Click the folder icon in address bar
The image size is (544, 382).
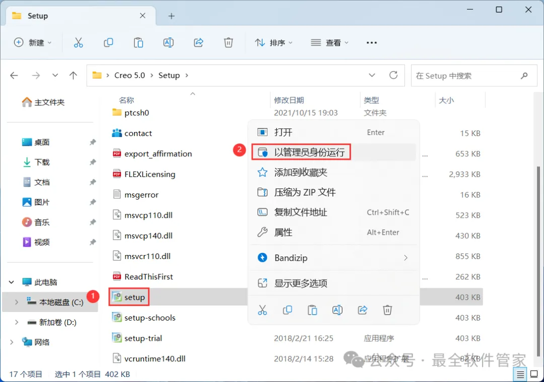click(97, 75)
